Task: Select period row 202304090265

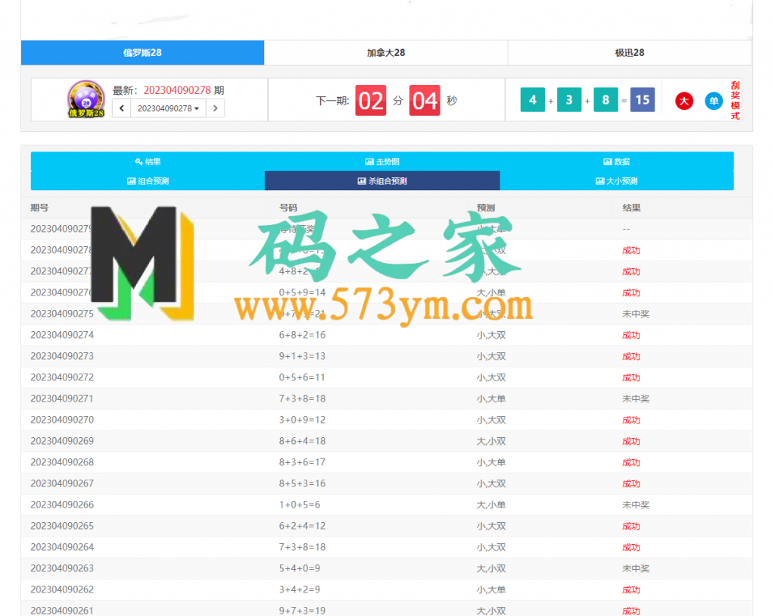Action: [387, 526]
